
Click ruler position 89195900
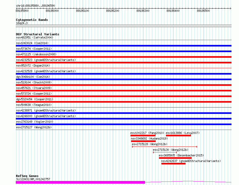22,11
